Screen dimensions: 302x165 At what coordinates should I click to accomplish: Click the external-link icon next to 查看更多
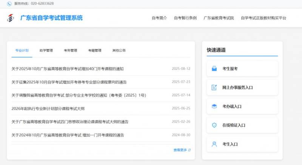click(190, 150)
